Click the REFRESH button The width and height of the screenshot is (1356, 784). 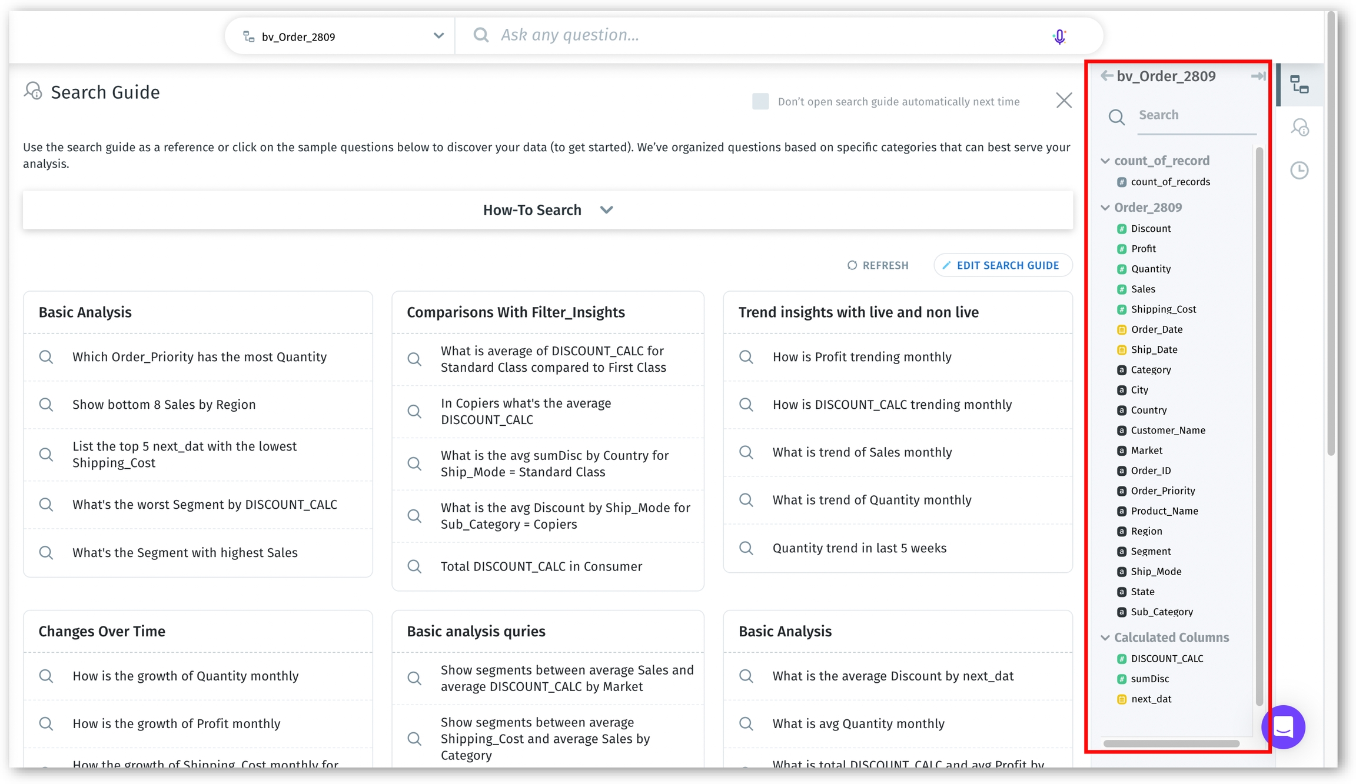click(x=878, y=265)
